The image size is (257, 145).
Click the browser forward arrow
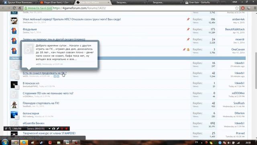pyautogui.click(x=8, y=8)
